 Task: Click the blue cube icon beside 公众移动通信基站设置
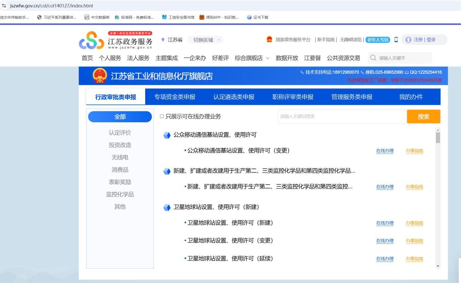[167, 135]
